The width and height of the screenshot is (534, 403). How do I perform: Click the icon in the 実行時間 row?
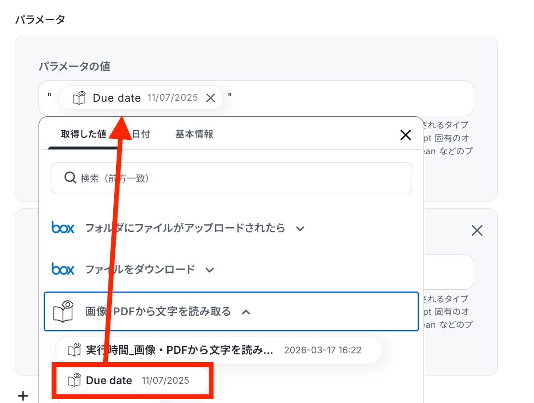click(x=74, y=350)
